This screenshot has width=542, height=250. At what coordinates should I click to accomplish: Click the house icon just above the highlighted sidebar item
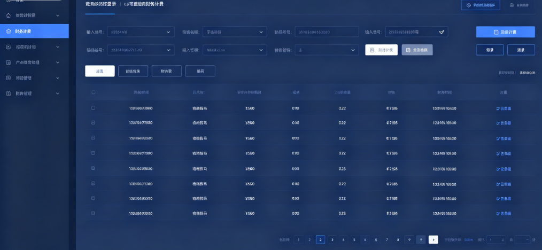coord(9,15)
